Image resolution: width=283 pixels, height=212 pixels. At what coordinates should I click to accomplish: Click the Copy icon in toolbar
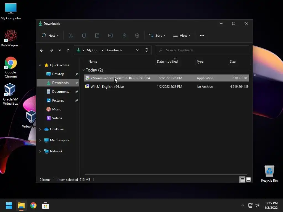[84, 36]
